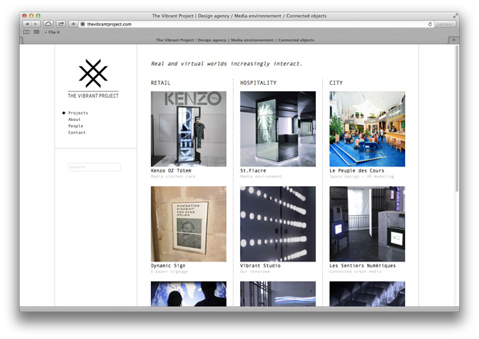479x339 pixels.
Task: Click the 'Space design - 3D modeling' subtitle
Action: pyautogui.click(x=361, y=177)
